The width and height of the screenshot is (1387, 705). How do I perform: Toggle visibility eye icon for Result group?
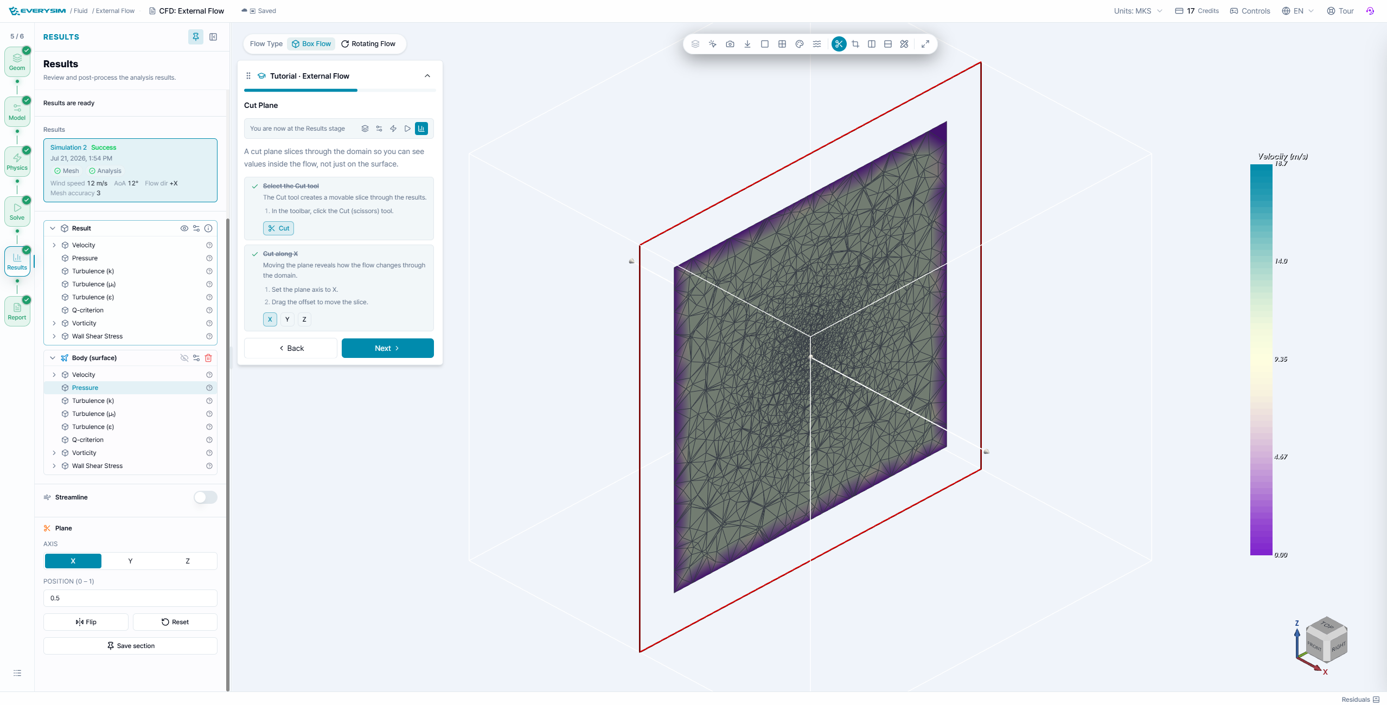(x=184, y=228)
